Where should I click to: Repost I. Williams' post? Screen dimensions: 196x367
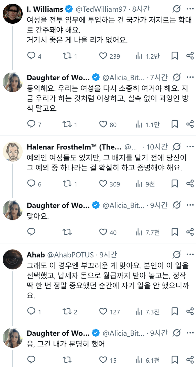point(67,56)
